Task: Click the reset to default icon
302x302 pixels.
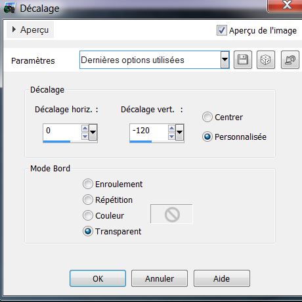Action: [x=290, y=60]
